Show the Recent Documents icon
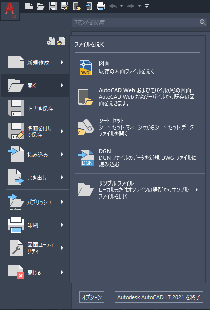This screenshot has height=312, width=215. [51, 41]
